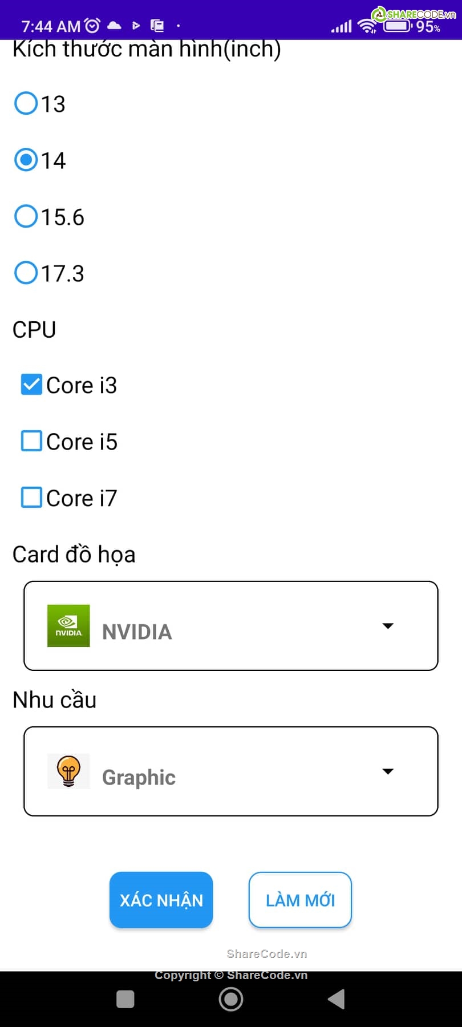Tap the Wi-Fi signal status icon
Image resolution: width=462 pixels, height=1027 pixels.
point(367,26)
